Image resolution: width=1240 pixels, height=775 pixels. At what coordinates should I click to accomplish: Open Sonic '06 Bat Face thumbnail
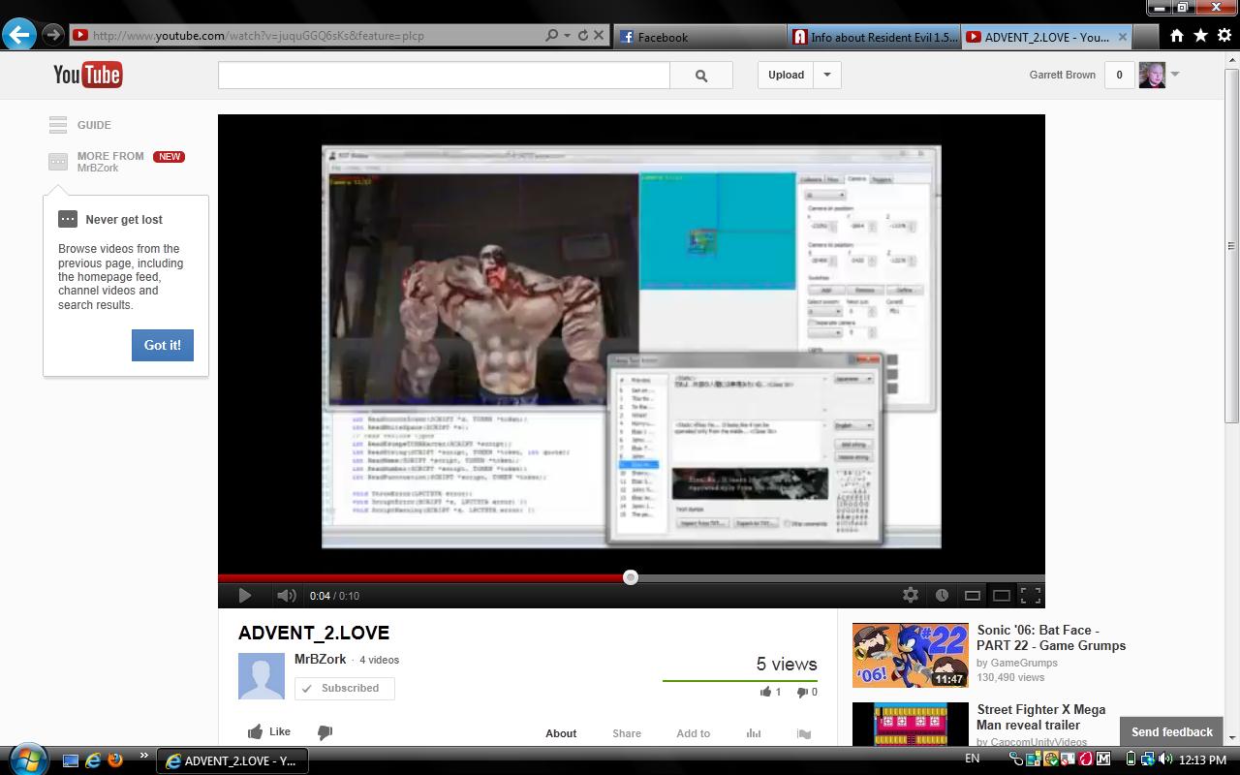(910, 655)
